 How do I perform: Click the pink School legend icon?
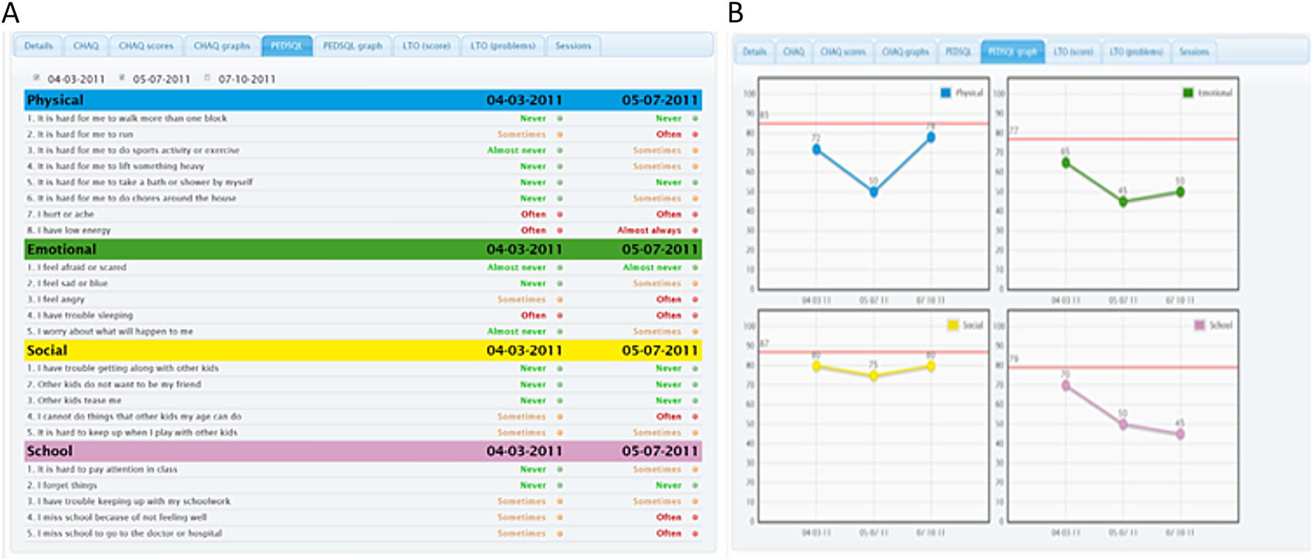[x=1199, y=325]
